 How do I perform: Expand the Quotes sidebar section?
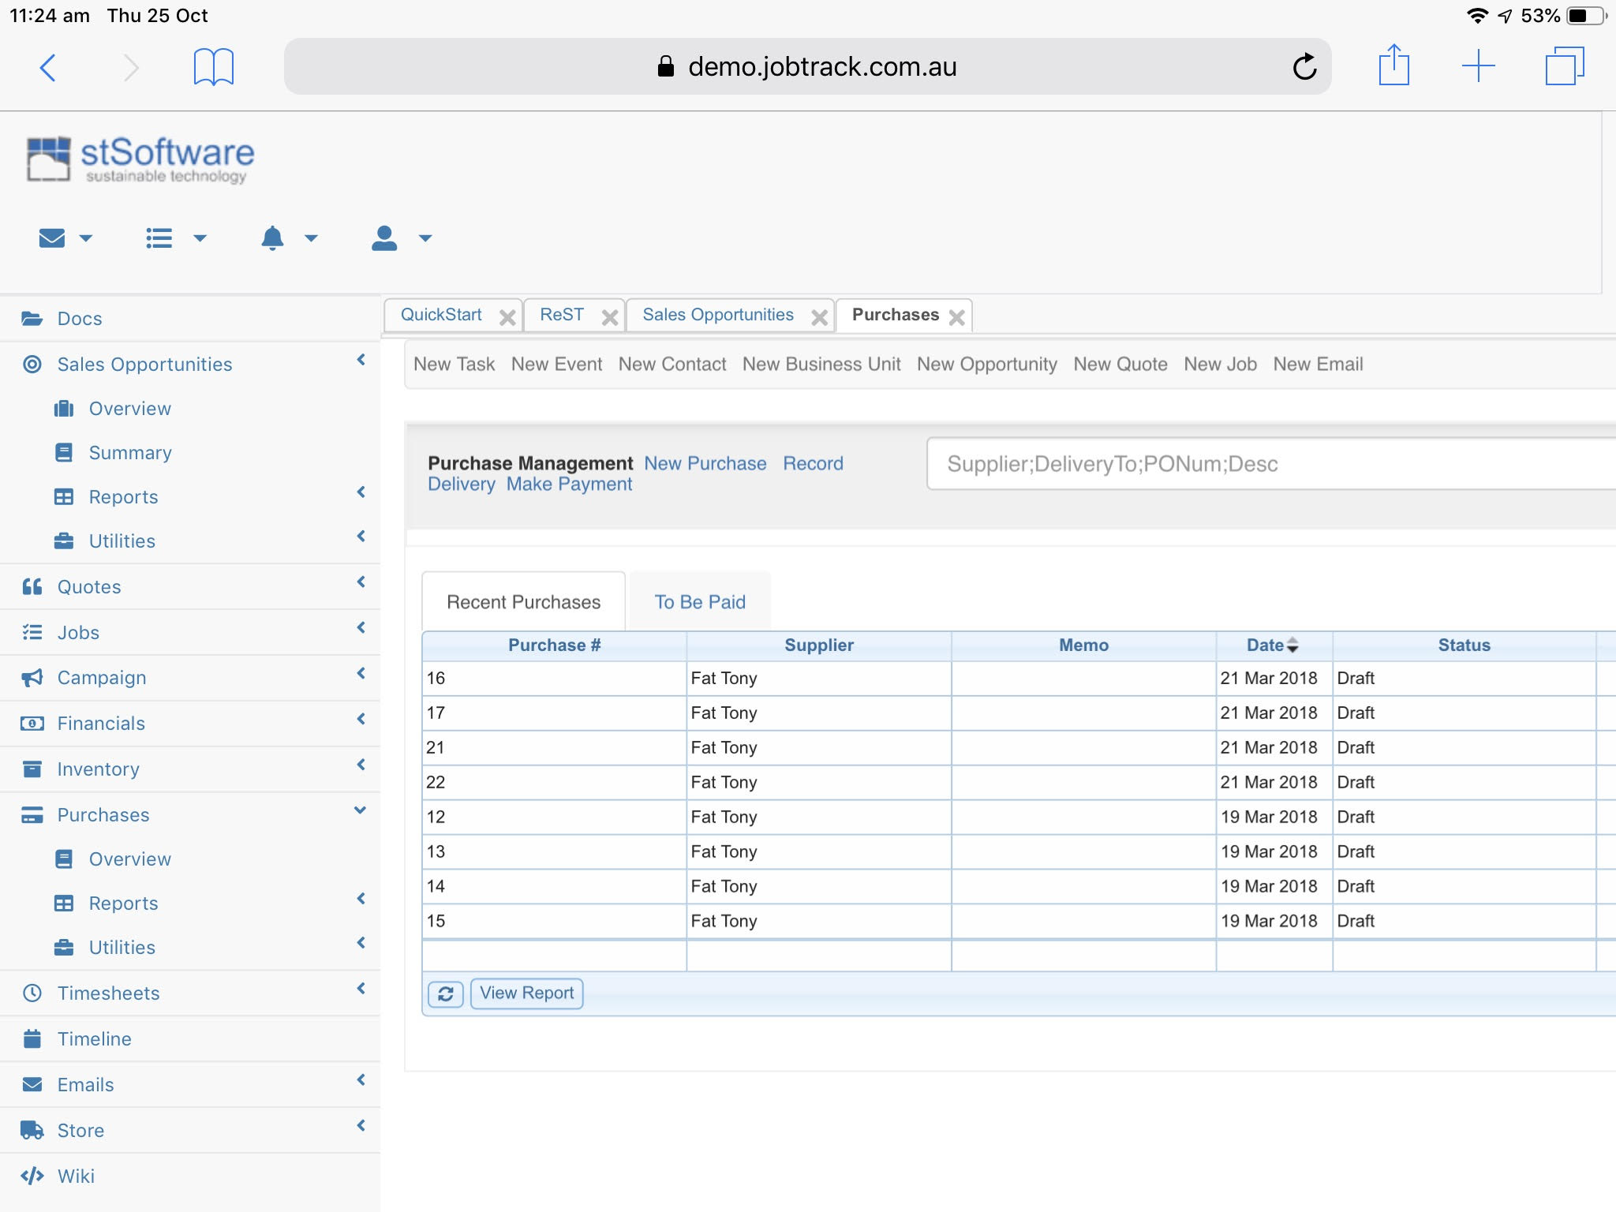pyautogui.click(x=361, y=582)
